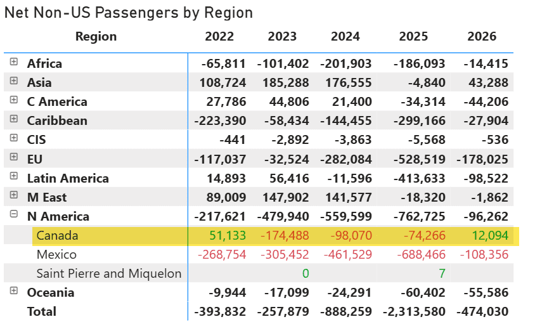
Task: Expand the C America row
Action: point(14,100)
